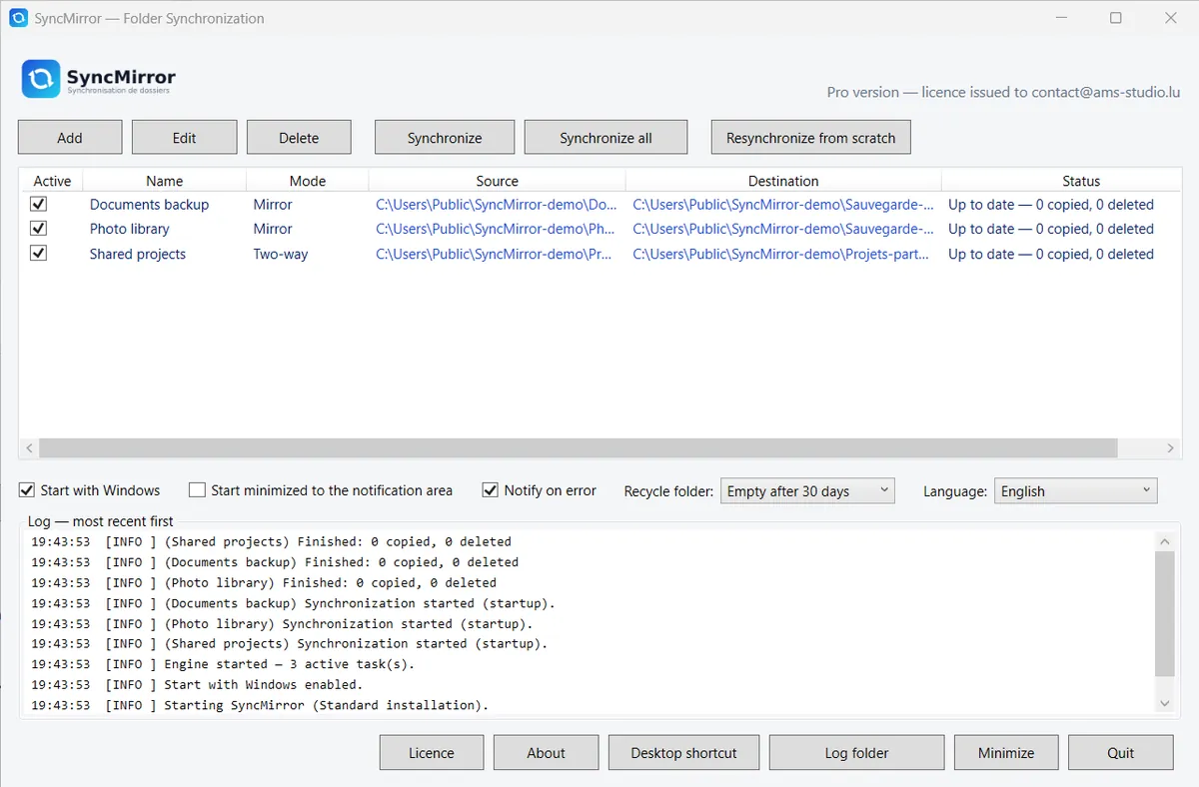Sort by the Mode column header
Viewport: 1199px width, 787px height.
[308, 181]
